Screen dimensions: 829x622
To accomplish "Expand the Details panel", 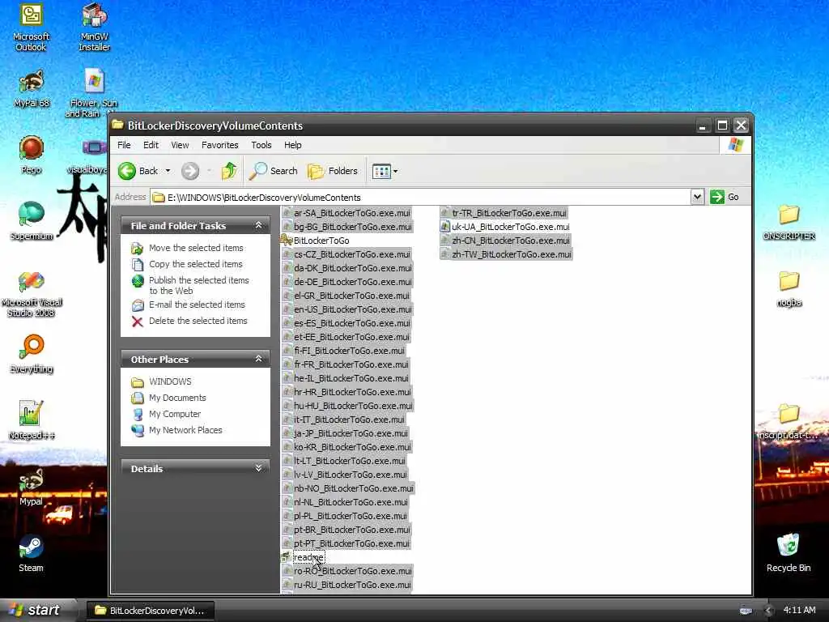I will tap(258, 468).
